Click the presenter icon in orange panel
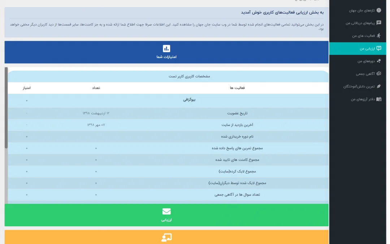 pos(166,237)
